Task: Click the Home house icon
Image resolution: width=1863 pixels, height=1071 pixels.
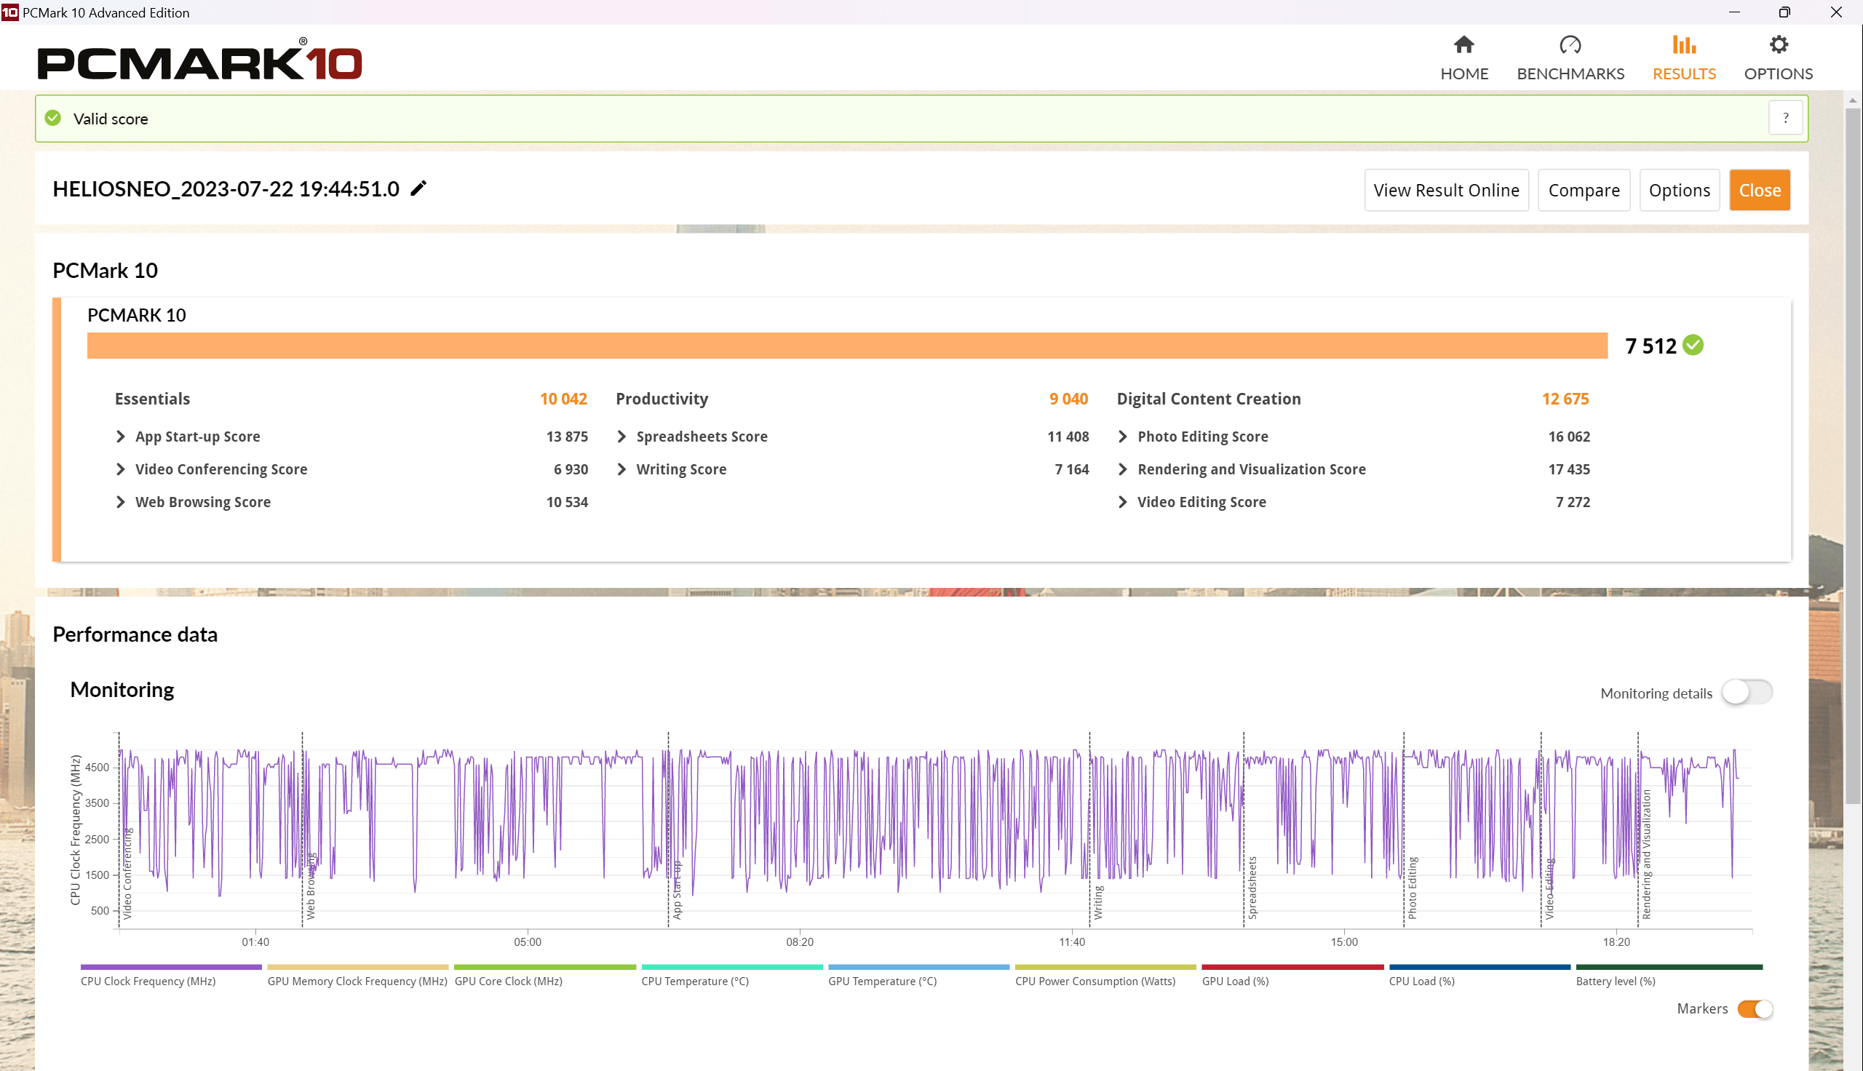Action: (x=1463, y=46)
